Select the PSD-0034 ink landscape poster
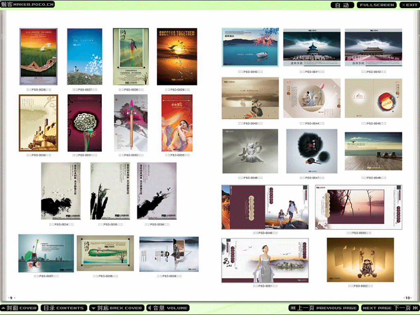 point(61,191)
